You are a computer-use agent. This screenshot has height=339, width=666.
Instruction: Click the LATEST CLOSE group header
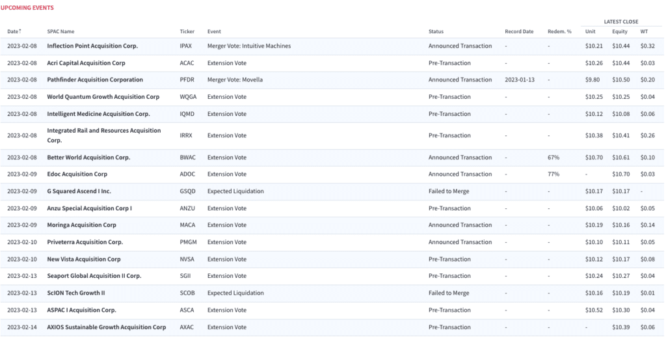[x=621, y=21]
